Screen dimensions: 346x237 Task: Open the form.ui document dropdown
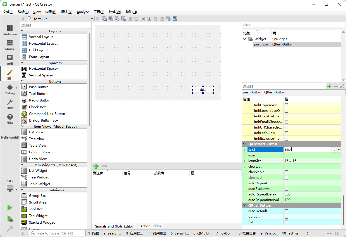coord(92,19)
